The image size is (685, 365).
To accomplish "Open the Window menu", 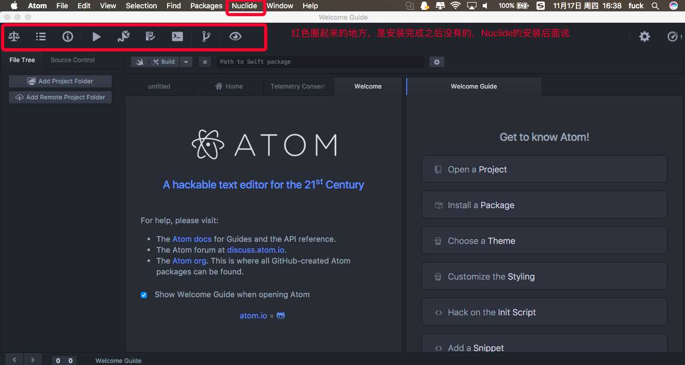I will (x=280, y=6).
